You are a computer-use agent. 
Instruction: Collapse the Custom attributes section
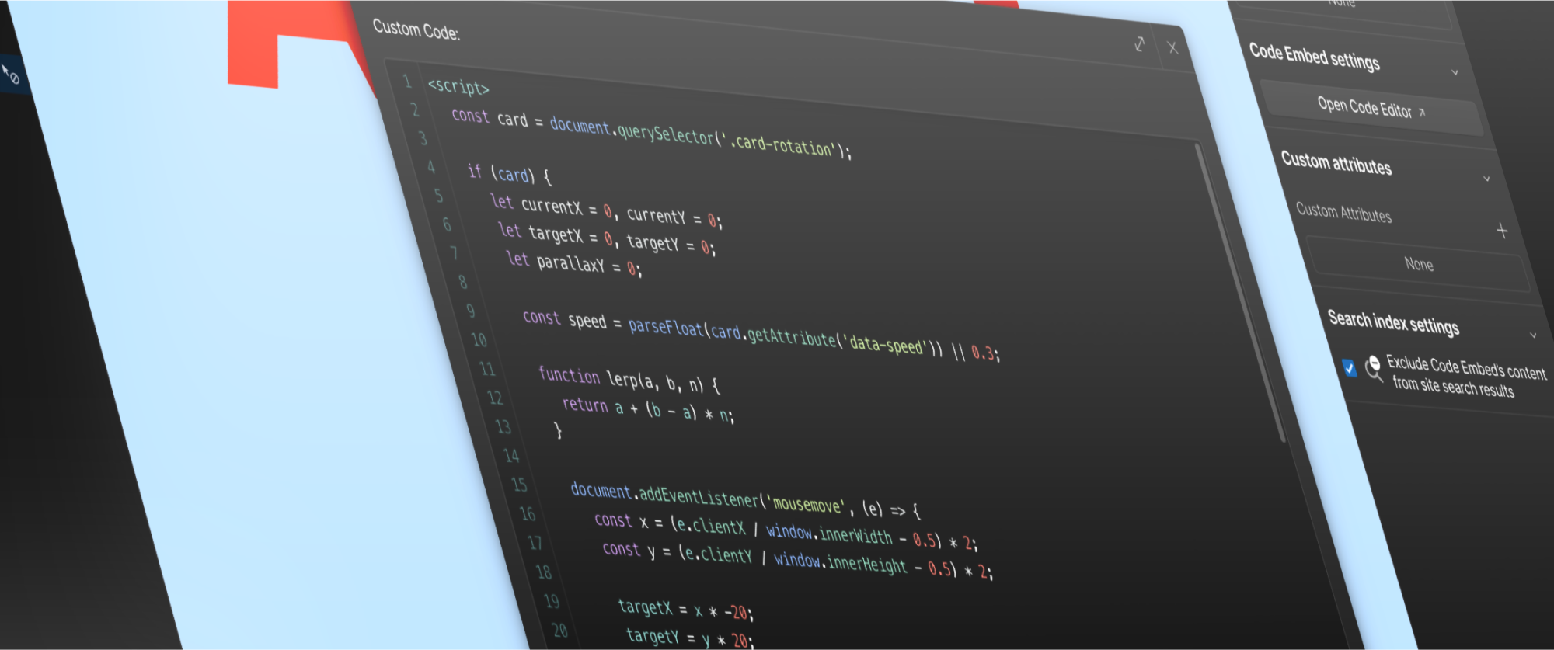(x=1486, y=179)
